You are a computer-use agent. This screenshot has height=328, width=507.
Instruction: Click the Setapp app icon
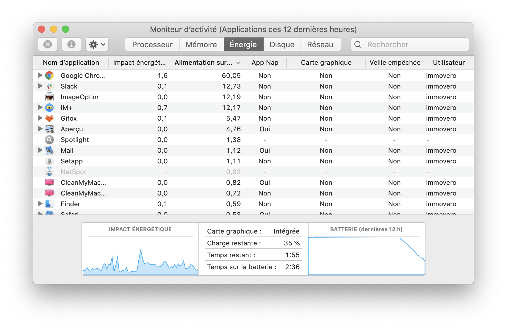click(49, 161)
